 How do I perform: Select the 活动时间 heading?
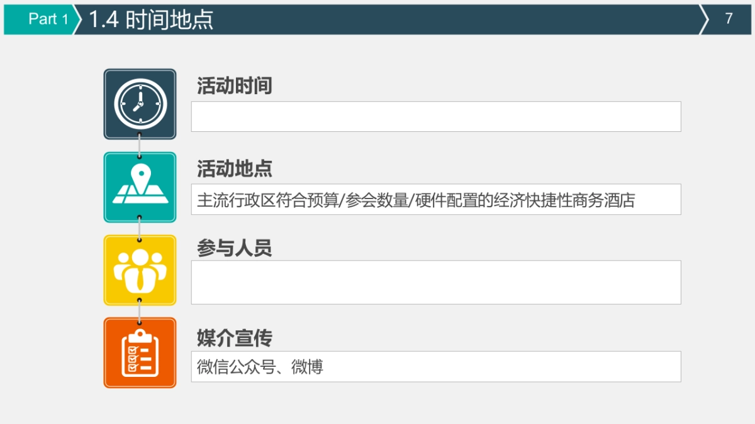235,85
